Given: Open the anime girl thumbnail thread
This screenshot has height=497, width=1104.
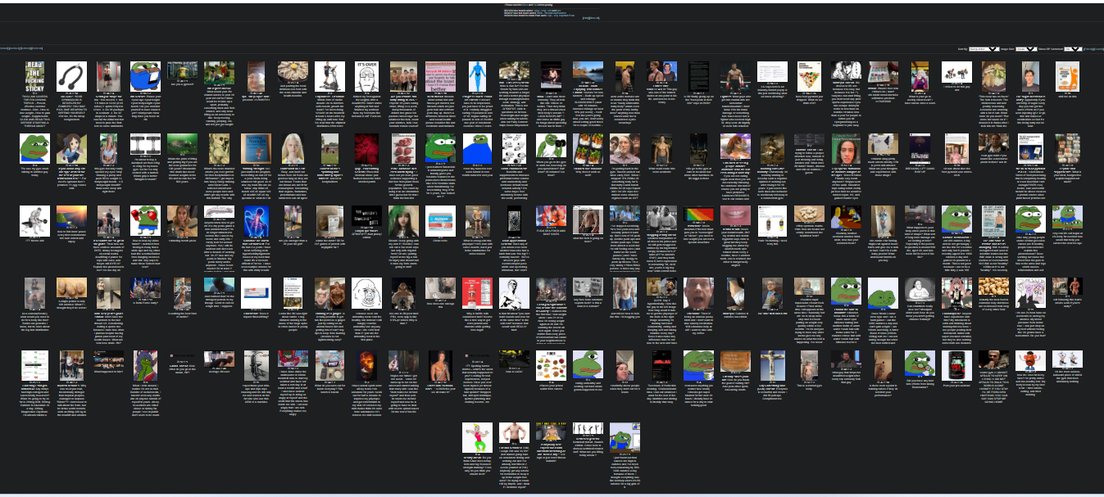Looking at the screenshot, I should pyautogui.click(x=70, y=147).
